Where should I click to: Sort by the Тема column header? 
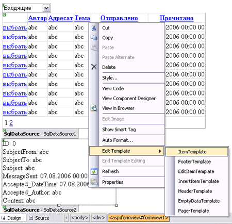tap(82, 18)
